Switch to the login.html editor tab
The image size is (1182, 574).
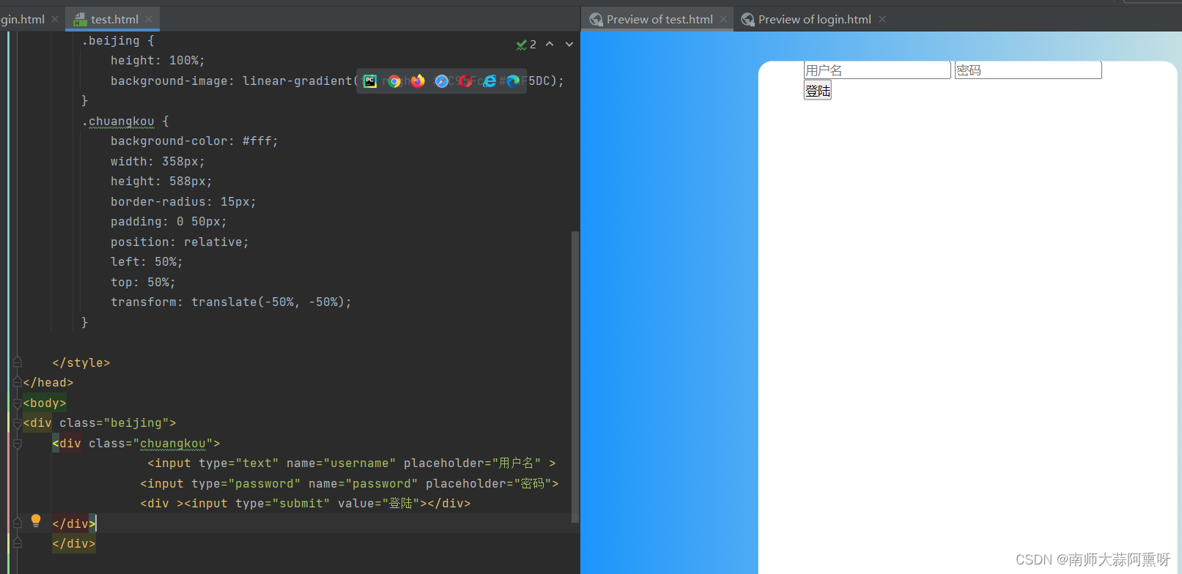click(23, 19)
